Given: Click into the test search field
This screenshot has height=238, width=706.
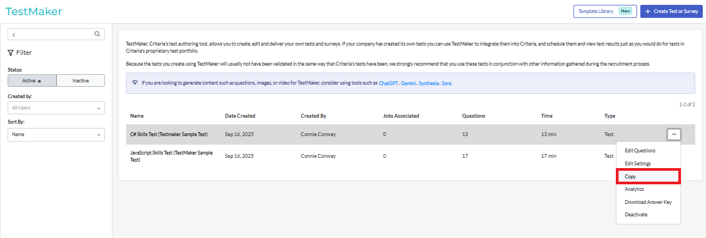Looking at the screenshot, I should click(52, 34).
